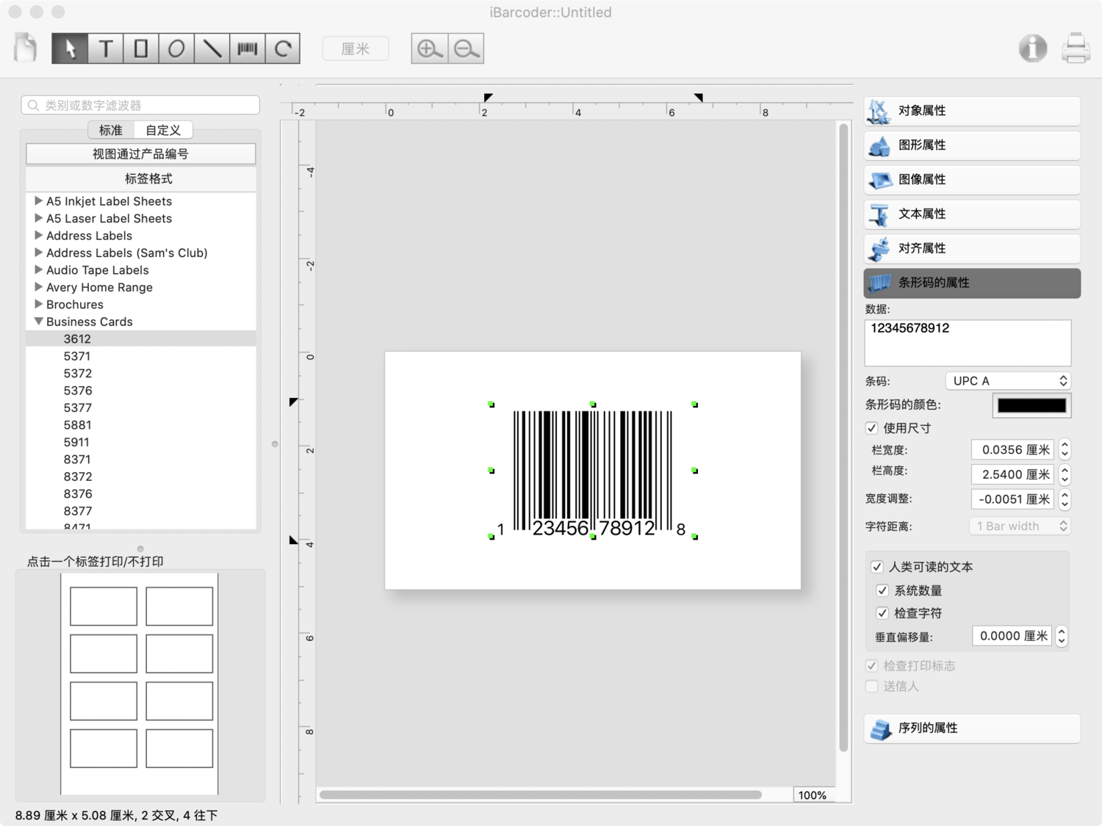Select the Barcode creation tool

[247, 48]
